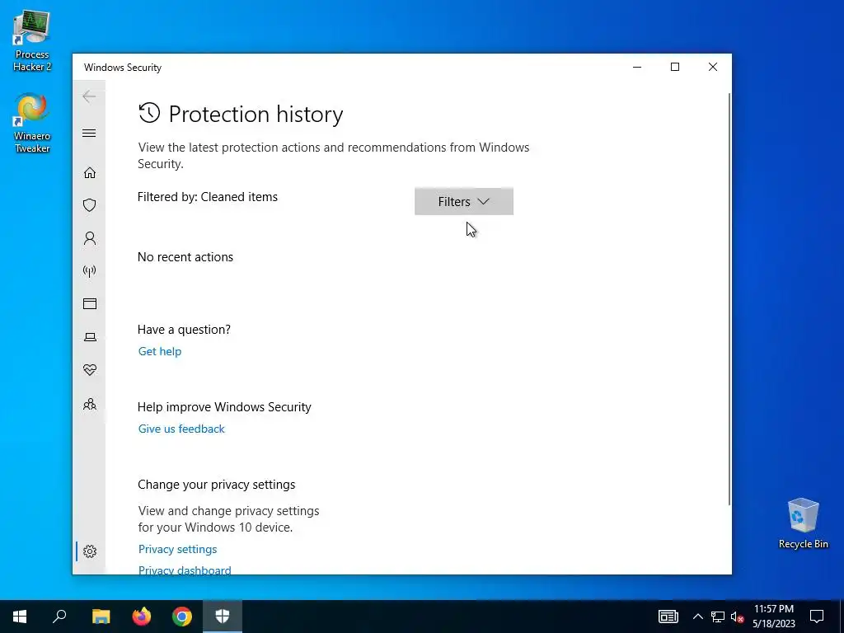Click 'Change your privacy settings' heading
Image resolution: width=844 pixels, height=633 pixels.
coord(217,485)
